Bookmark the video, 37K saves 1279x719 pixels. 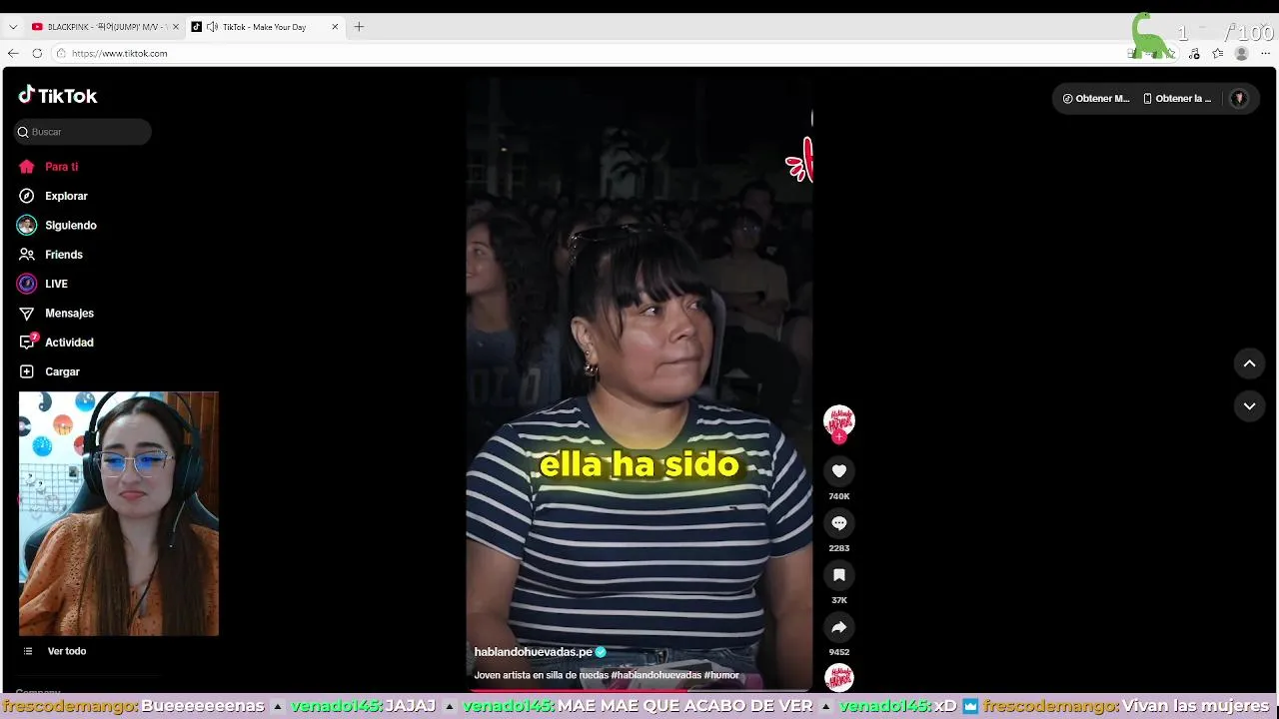pyautogui.click(x=839, y=574)
